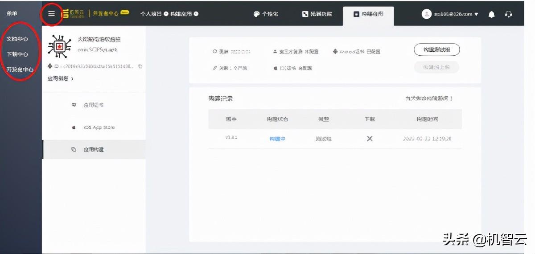This screenshot has height=254, width=535.
Task: Select 应用构建 in sidebar
Action: click(x=94, y=150)
